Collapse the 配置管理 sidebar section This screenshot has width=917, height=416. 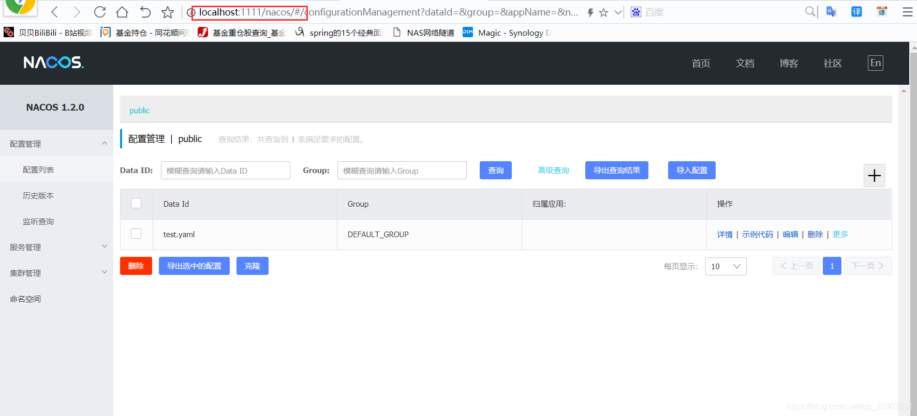56,144
